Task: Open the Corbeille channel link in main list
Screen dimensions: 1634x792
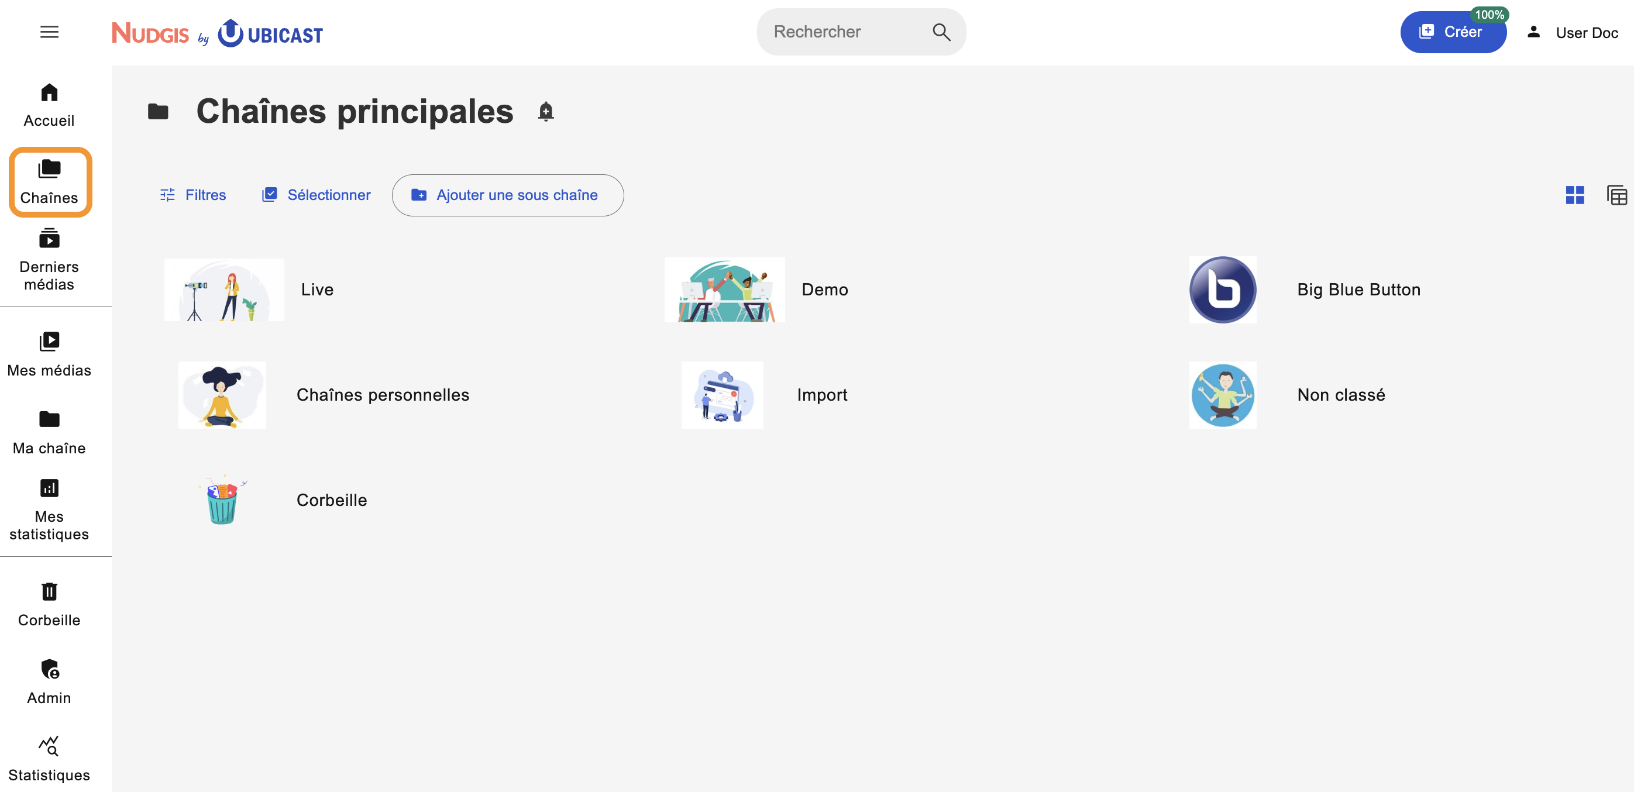Action: tap(332, 500)
